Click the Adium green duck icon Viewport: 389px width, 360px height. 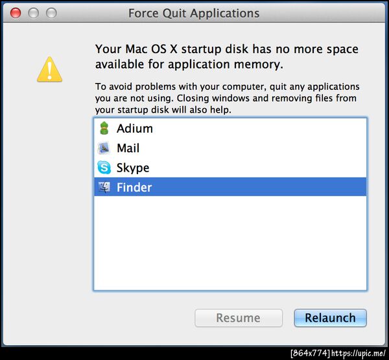click(104, 128)
